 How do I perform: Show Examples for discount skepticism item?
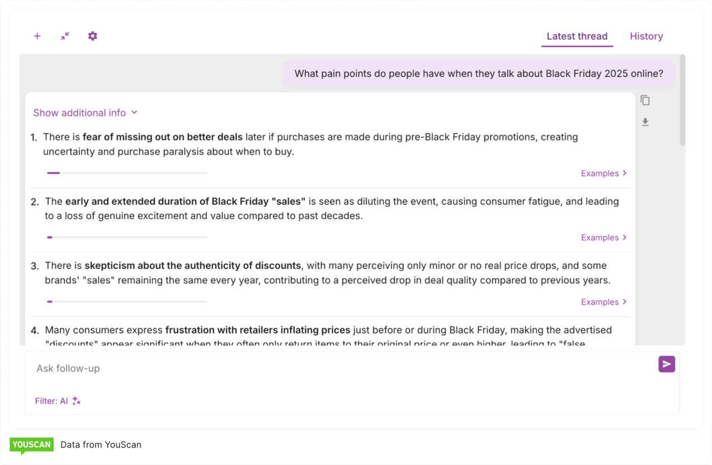[x=604, y=302]
